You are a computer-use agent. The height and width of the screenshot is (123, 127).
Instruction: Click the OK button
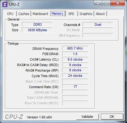point(112,117)
